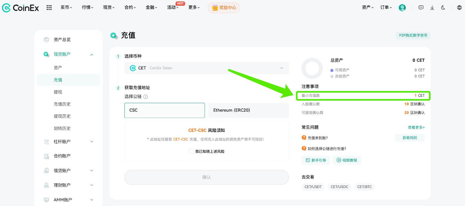Click the 选择公链 info icon
Image resolution: width=465 pixels, height=206 pixels.
click(146, 97)
